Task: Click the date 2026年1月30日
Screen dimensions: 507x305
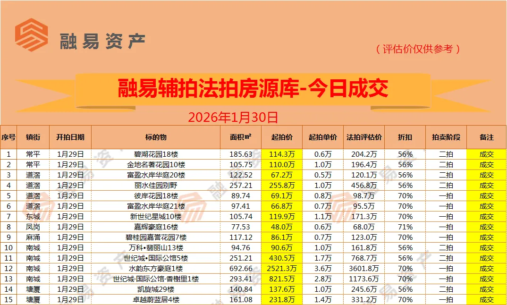Action: 233,117
